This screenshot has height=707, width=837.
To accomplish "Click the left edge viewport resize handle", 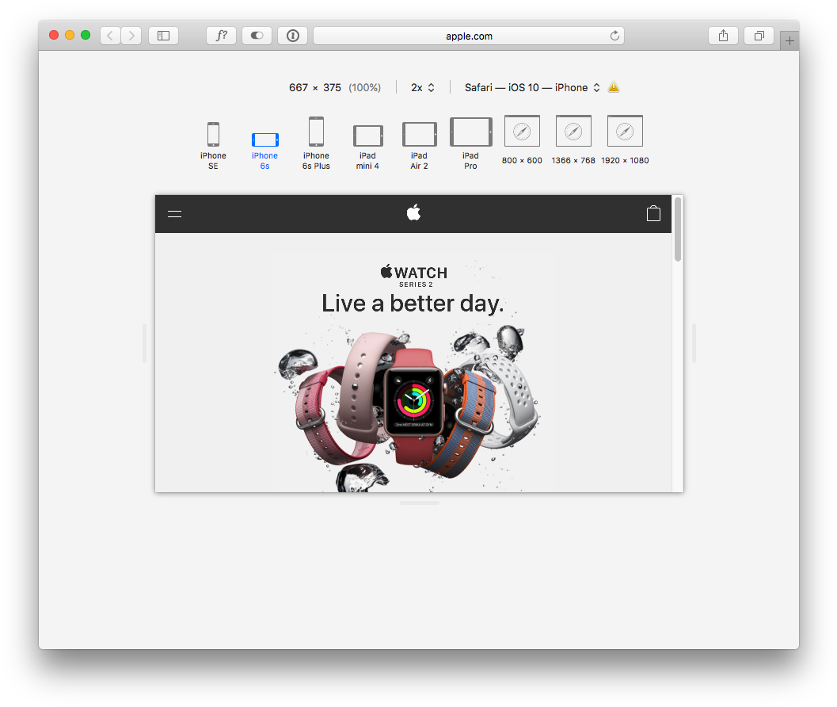I will (145, 343).
